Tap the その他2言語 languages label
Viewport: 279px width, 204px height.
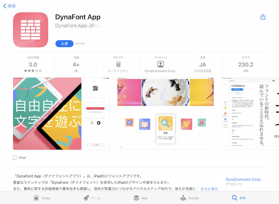[x=203, y=71]
